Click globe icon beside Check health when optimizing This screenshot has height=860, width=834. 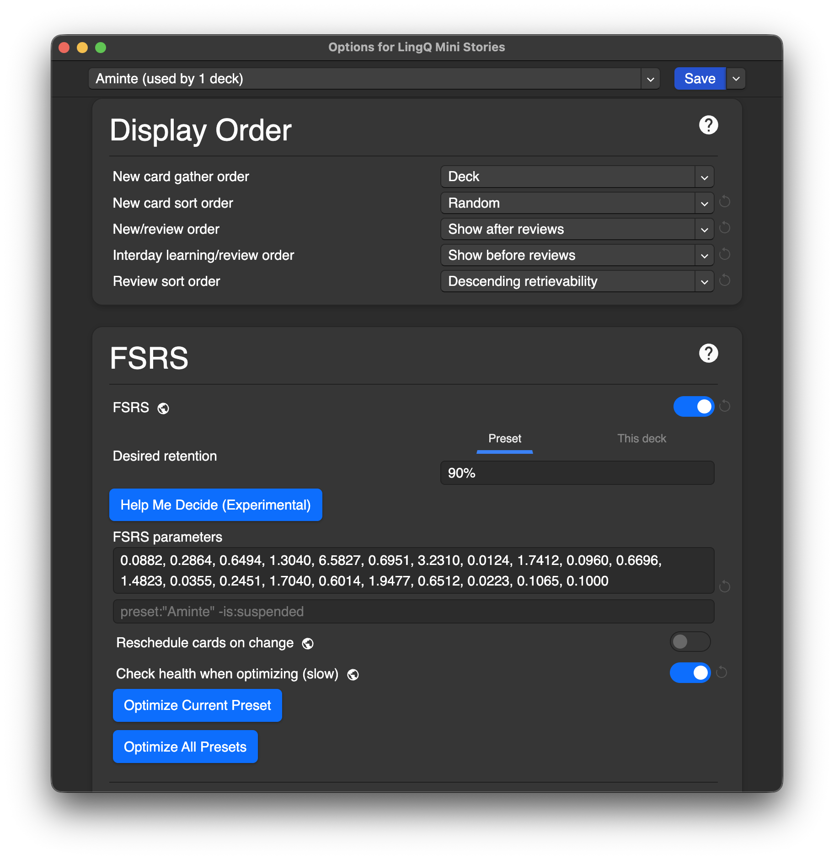click(353, 675)
